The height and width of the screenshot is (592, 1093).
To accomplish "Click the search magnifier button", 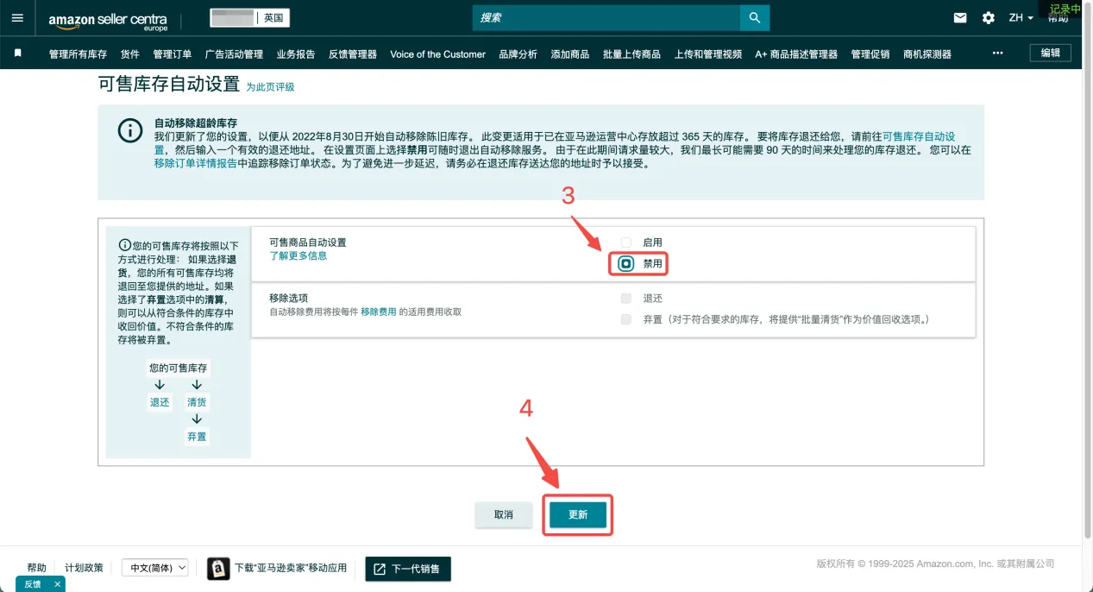I will 755,18.
